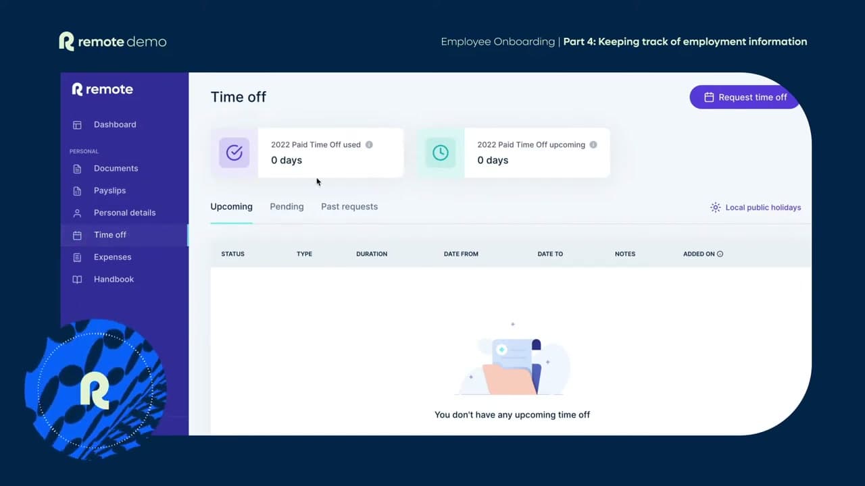The height and width of the screenshot is (486, 865).
Task: Switch to the Upcoming tab
Action: [231, 207]
